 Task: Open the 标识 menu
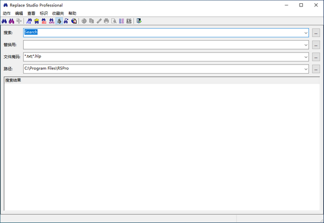coord(44,13)
